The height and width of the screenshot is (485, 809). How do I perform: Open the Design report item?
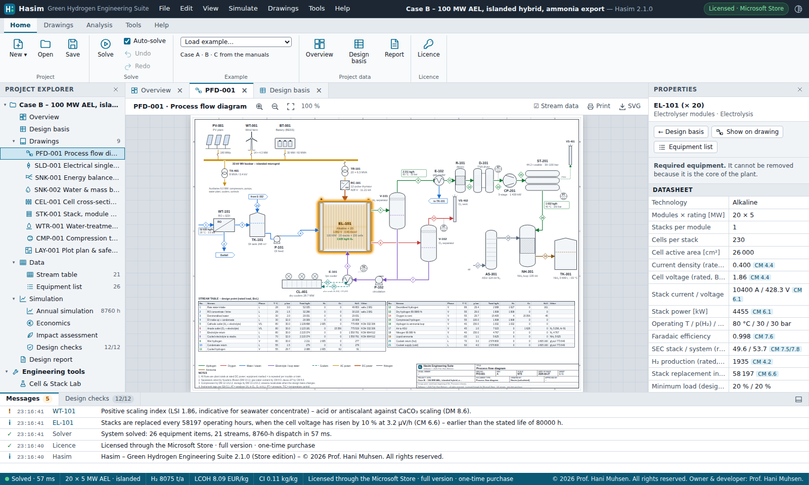pyautogui.click(x=63, y=360)
